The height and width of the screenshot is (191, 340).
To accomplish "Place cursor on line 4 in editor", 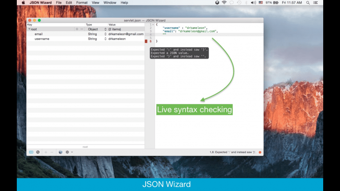I will 209,35.
